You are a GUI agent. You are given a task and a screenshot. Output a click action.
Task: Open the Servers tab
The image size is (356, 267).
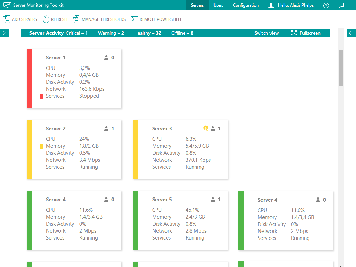(x=197, y=5)
